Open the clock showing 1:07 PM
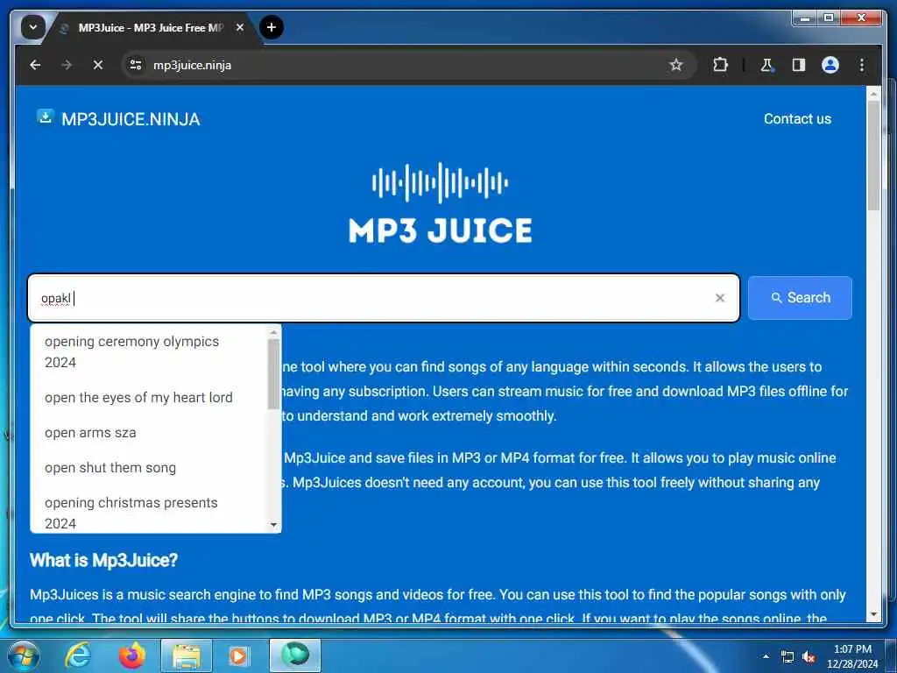The image size is (897, 673). (851, 656)
